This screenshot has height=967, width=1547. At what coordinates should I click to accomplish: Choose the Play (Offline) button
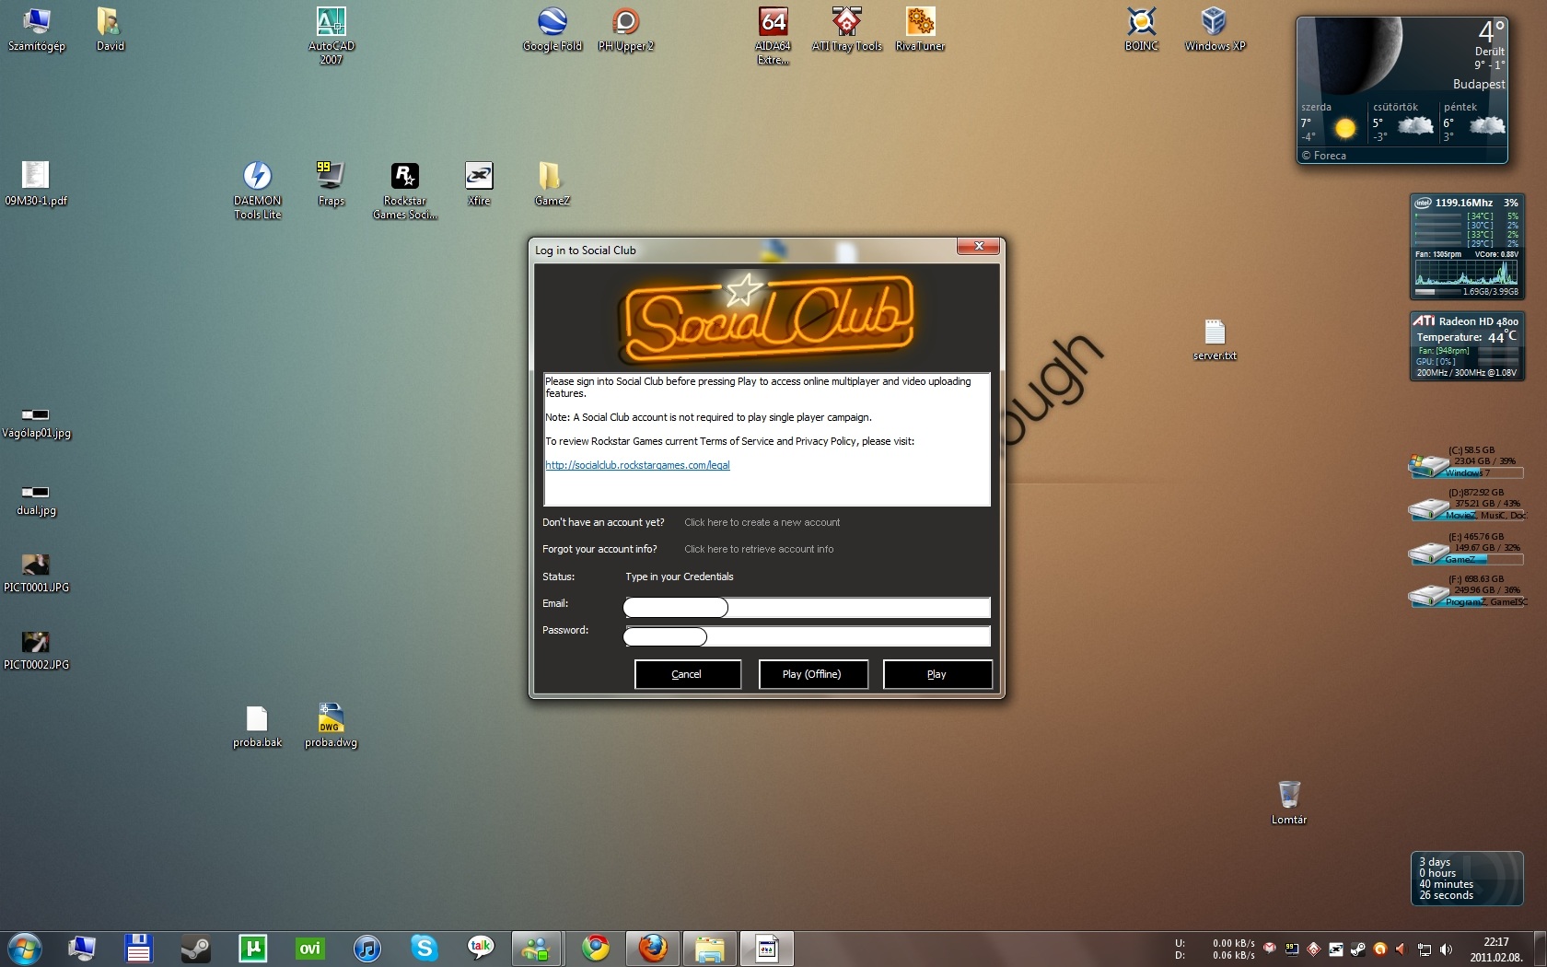(812, 674)
